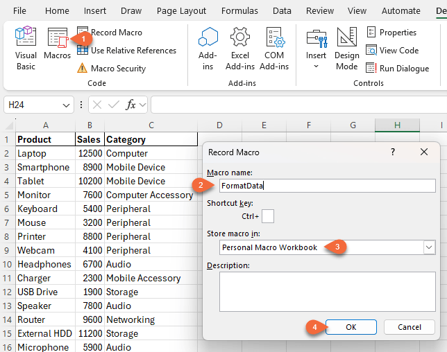Click OK in Record Macro dialog
The height and width of the screenshot is (352, 447).
click(x=351, y=327)
